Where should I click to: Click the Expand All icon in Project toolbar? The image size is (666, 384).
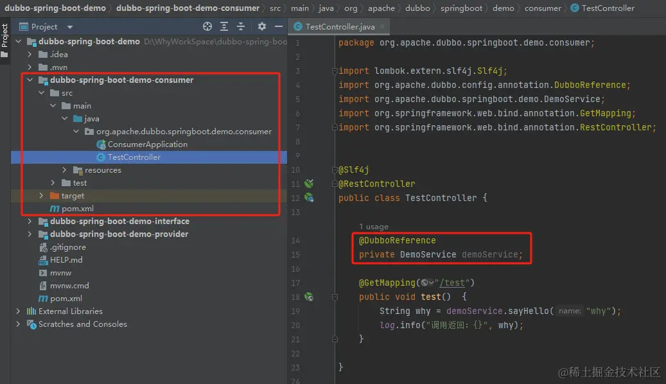pos(224,27)
